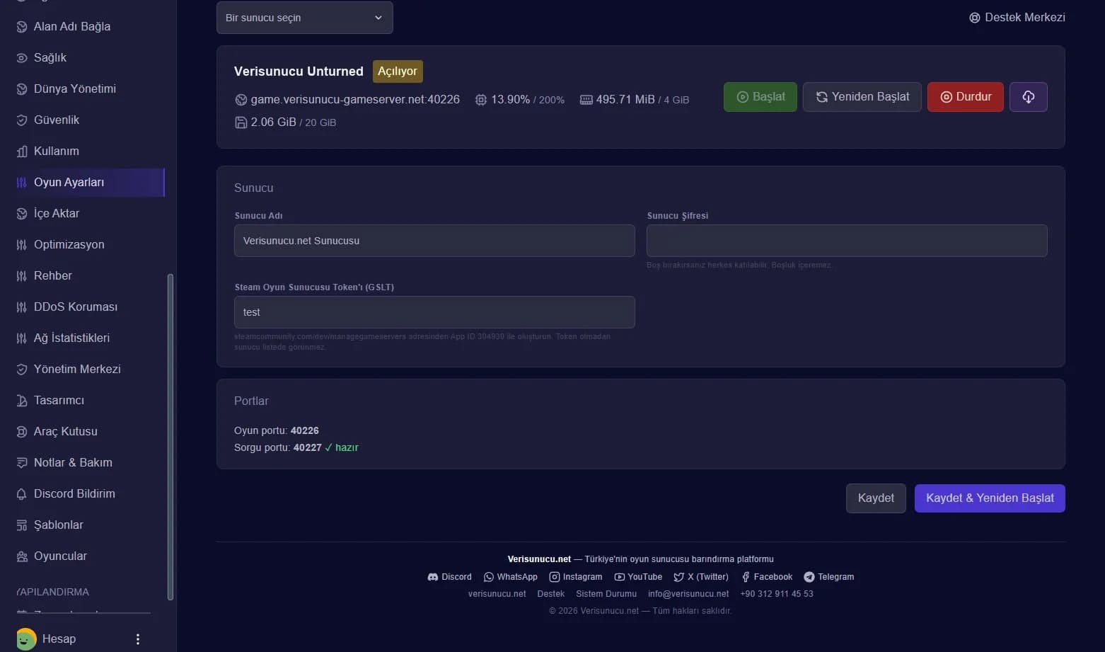Open the 'Bir sunucu seçin' dropdown

click(304, 18)
